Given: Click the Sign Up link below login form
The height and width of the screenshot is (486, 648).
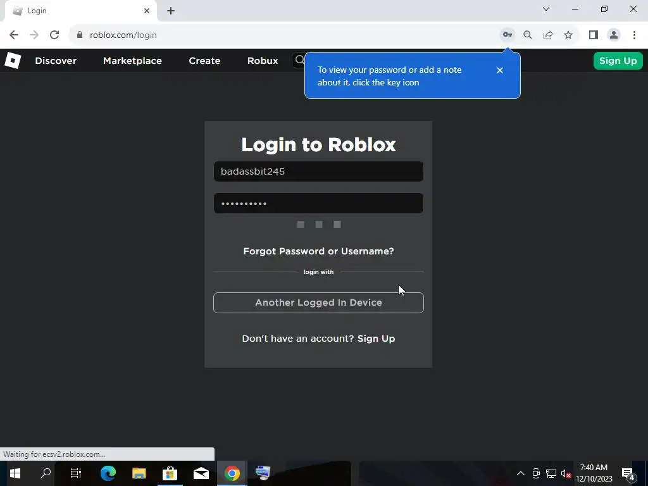Looking at the screenshot, I should pos(376,339).
